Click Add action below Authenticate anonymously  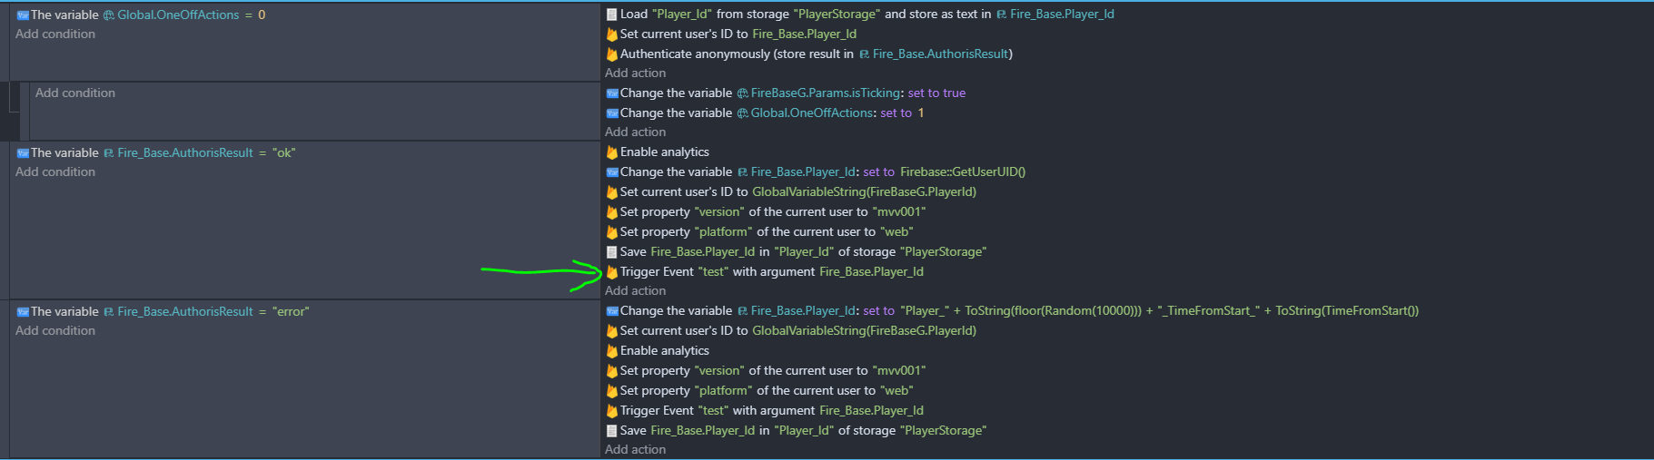tap(635, 73)
